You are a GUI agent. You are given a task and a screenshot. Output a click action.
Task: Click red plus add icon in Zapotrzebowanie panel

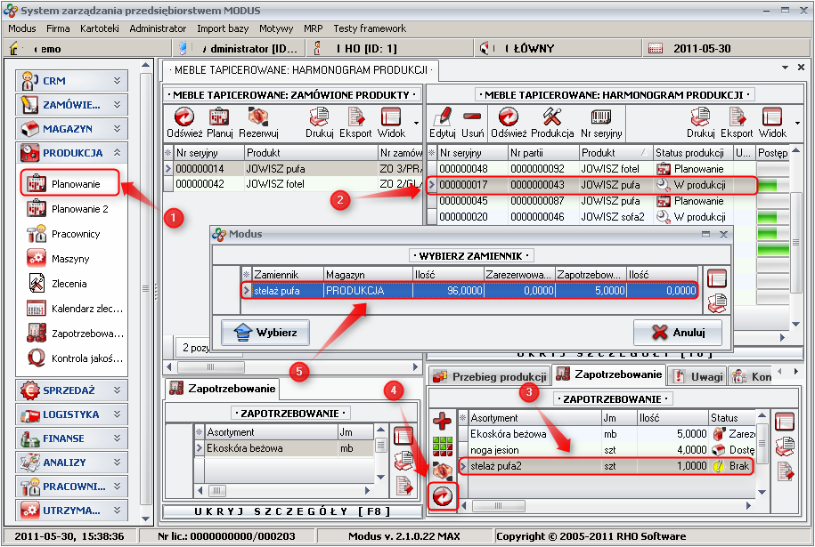pyautogui.click(x=442, y=421)
